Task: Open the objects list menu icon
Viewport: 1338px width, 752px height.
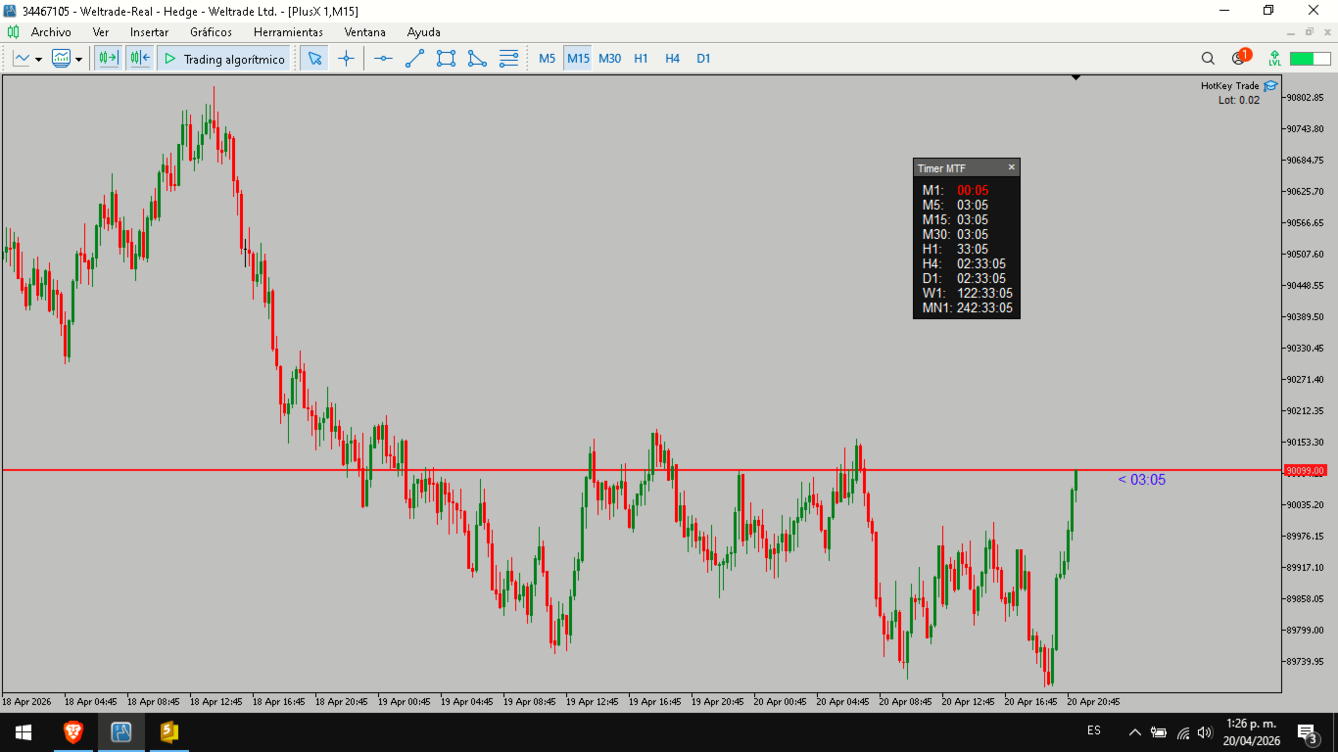Action: 508,59
